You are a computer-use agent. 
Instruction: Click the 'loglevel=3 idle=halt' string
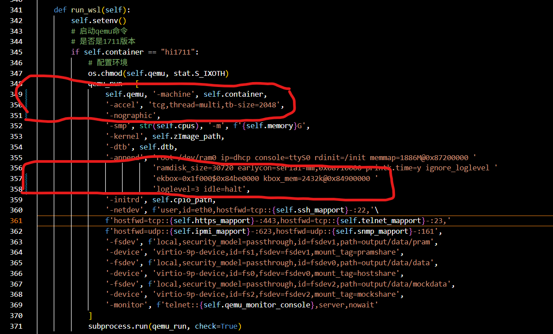point(201,189)
